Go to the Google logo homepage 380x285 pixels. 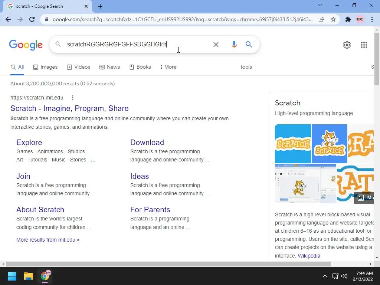[26, 45]
